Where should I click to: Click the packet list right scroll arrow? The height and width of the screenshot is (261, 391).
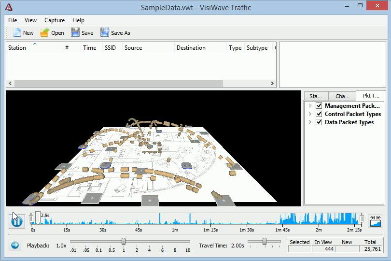click(x=272, y=84)
